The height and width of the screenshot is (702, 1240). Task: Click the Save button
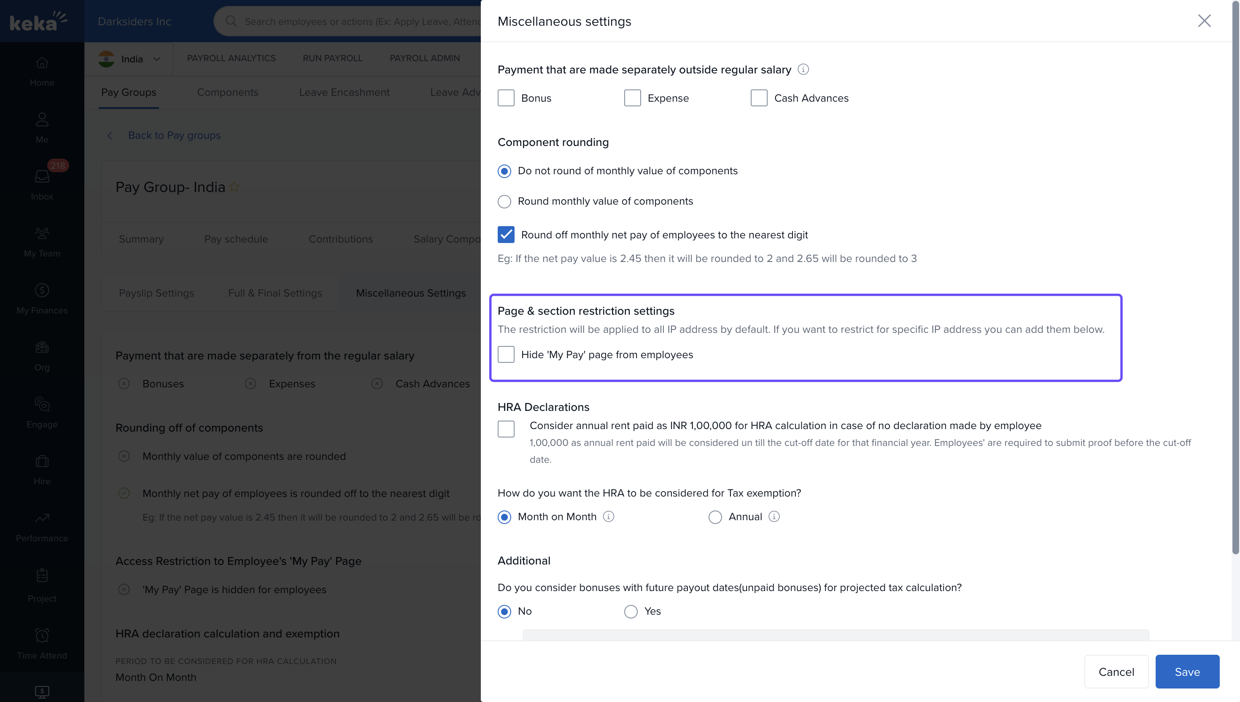click(1187, 672)
